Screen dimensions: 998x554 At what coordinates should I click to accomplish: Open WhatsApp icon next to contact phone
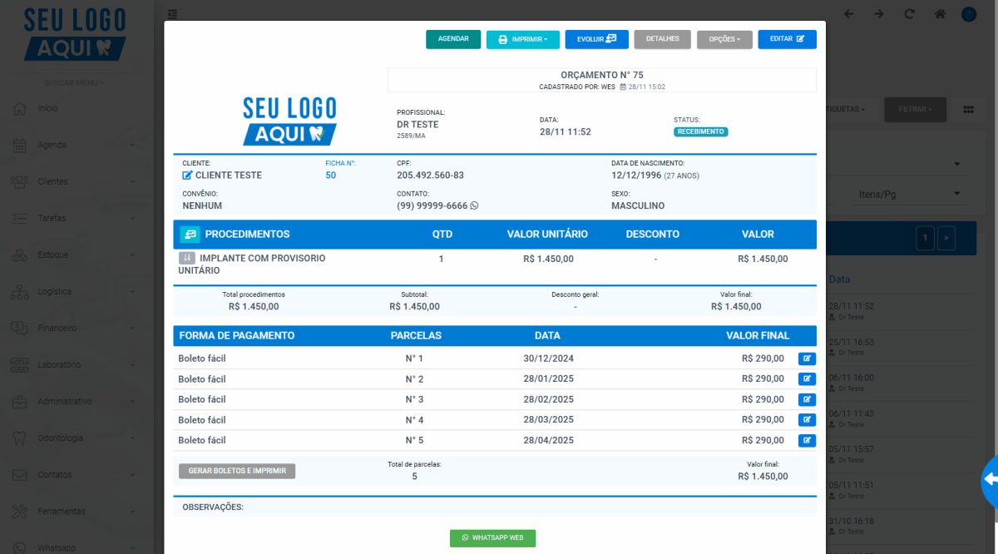(475, 205)
